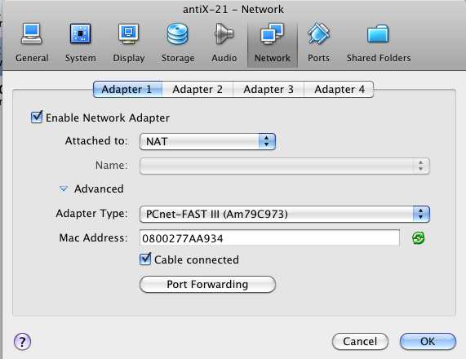
Task: Click the Port Forwarding button
Action: [207, 285]
